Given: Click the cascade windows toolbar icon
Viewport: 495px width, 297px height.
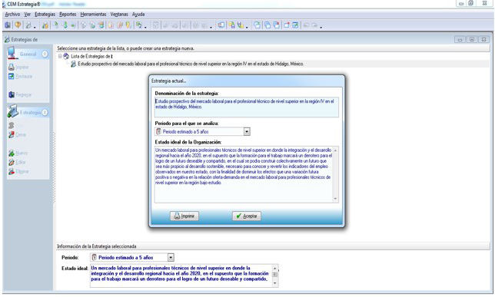Looking at the screenshot, I should (x=267, y=25).
